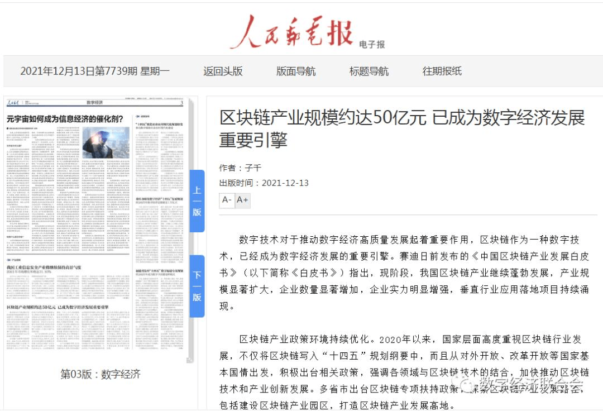Click the article photo inside the page thumbnail

(107, 143)
